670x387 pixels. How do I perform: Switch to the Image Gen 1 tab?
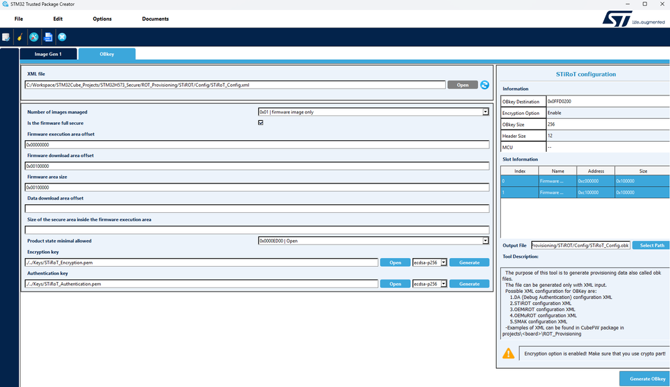[x=48, y=54]
